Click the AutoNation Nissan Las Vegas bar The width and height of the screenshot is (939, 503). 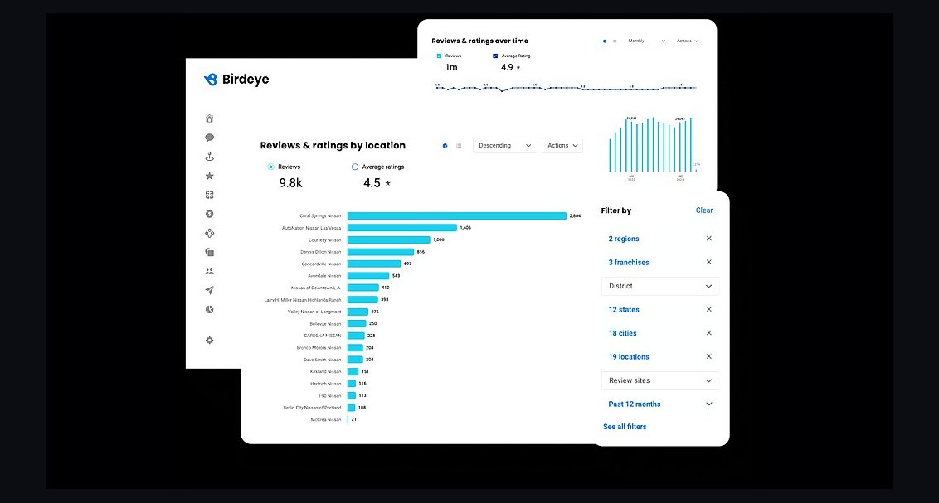(x=401, y=228)
